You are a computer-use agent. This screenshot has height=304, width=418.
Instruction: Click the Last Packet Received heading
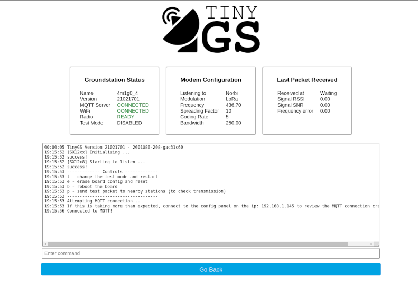(307, 80)
